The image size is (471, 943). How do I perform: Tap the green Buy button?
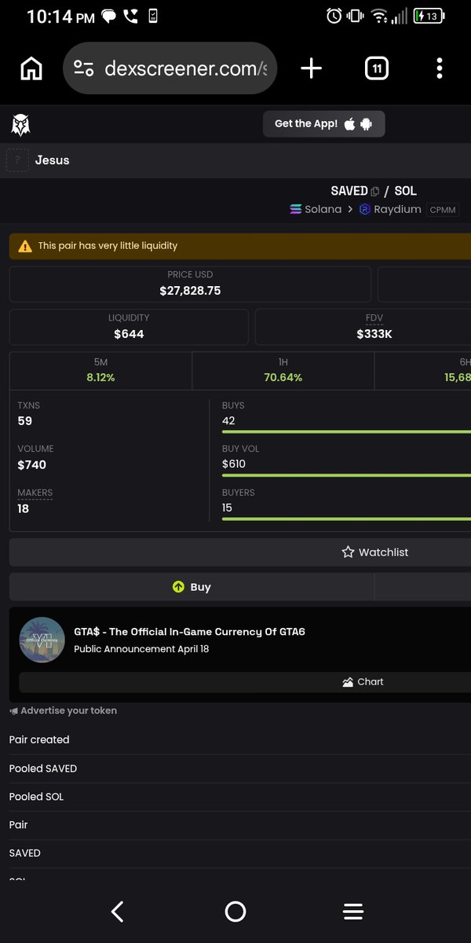[x=192, y=587]
